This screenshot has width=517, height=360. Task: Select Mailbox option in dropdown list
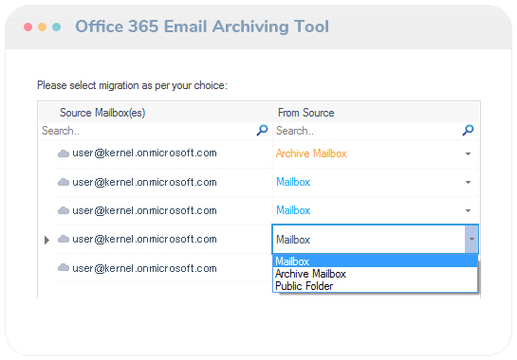(376, 261)
